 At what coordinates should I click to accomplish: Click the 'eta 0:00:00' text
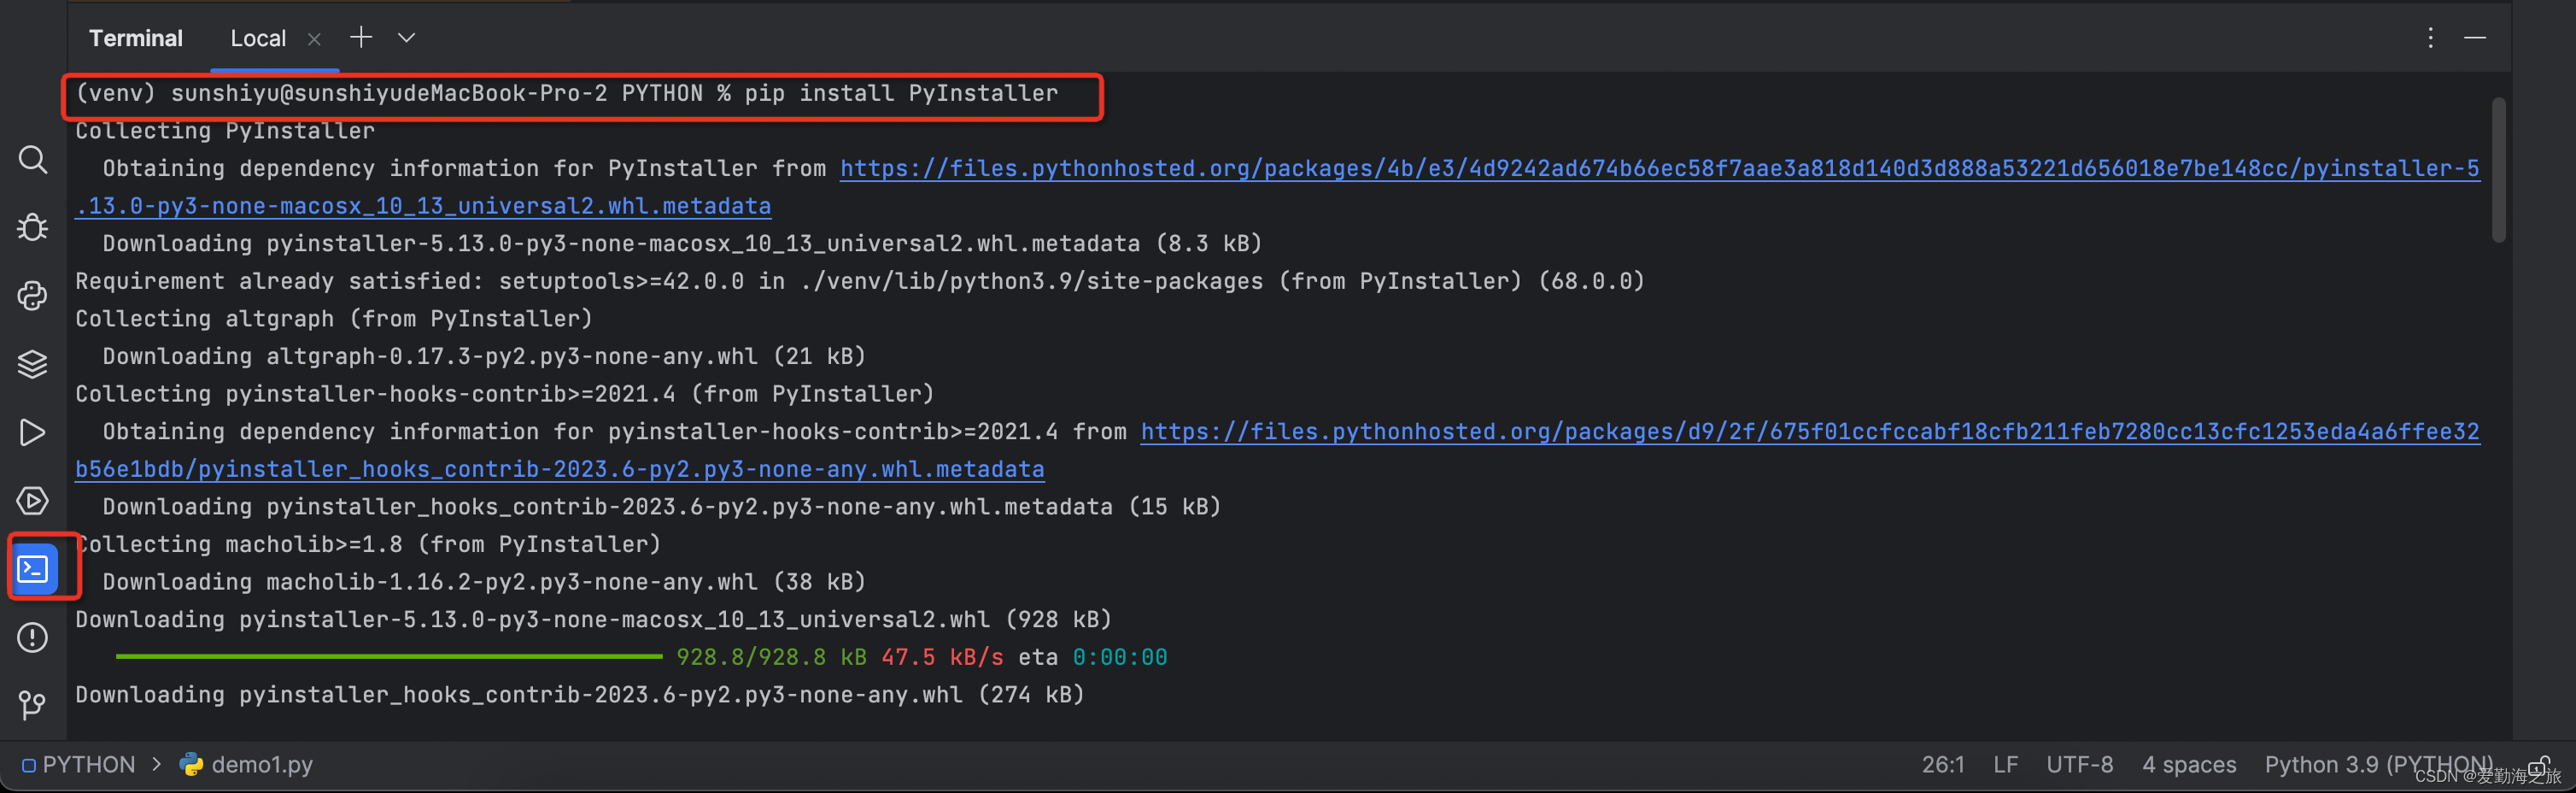pyautogui.click(x=1093, y=656)
